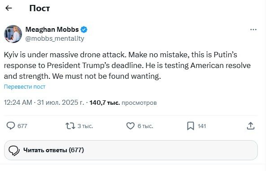Click the blue verified badge
Screen dimensions: 270x171
pos(84,30)
